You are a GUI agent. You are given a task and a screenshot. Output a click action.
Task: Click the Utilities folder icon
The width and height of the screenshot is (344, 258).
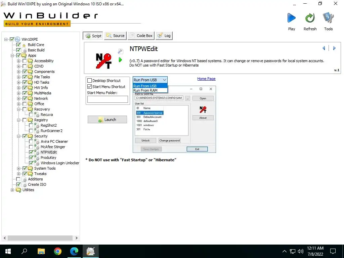(18, 190)
